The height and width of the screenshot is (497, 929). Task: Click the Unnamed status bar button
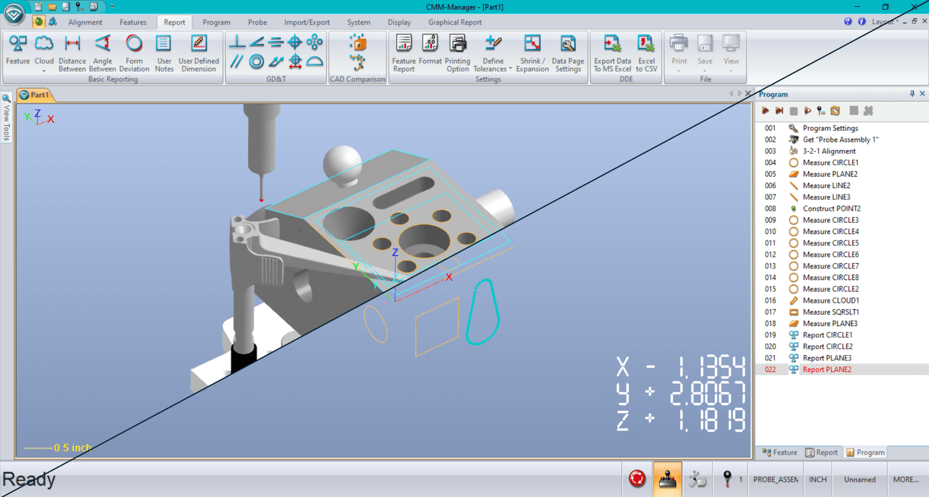coord(859,479)
